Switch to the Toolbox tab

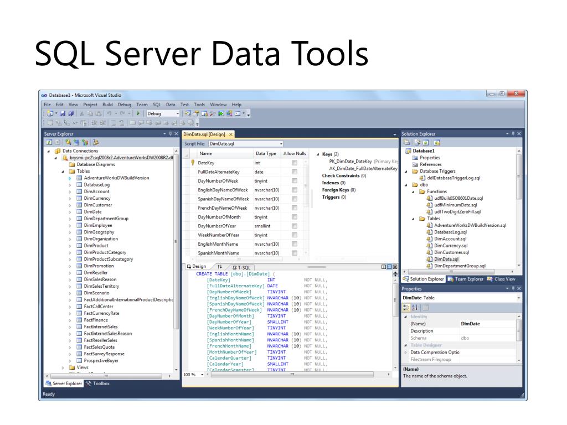point(97,383)
